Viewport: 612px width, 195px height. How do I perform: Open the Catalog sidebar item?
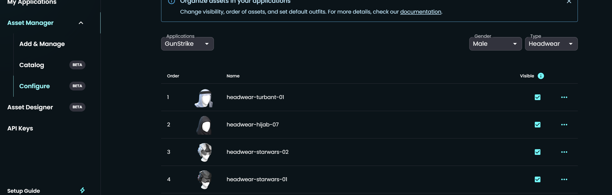(x=32, y=65)
